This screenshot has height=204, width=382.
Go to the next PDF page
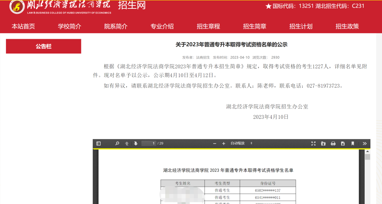[x=136, y=143]
